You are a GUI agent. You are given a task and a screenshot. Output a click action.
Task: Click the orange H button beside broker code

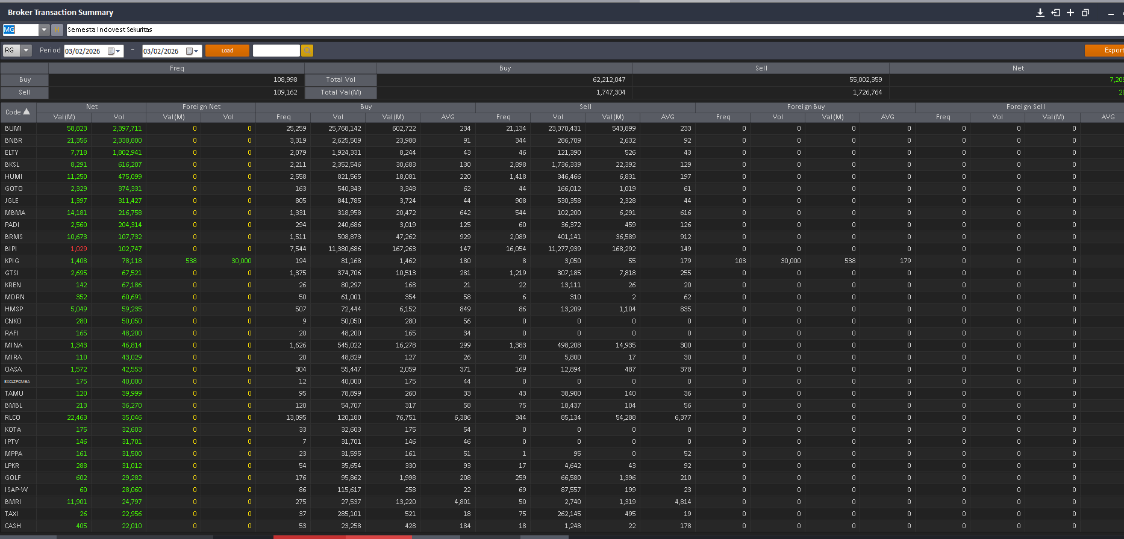point(57,30)
